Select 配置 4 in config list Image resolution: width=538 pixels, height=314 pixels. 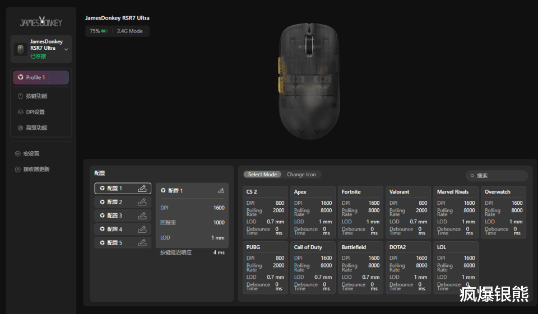tap(123, 229)
